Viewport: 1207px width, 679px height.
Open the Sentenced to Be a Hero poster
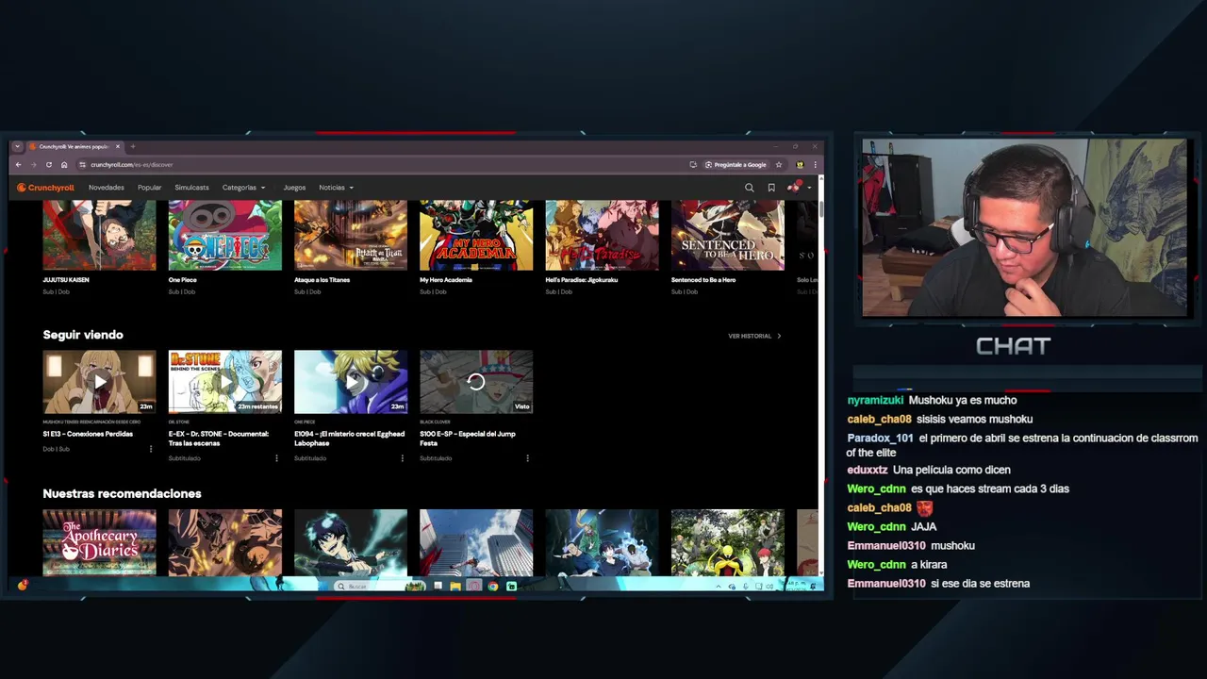pos(727,236)
